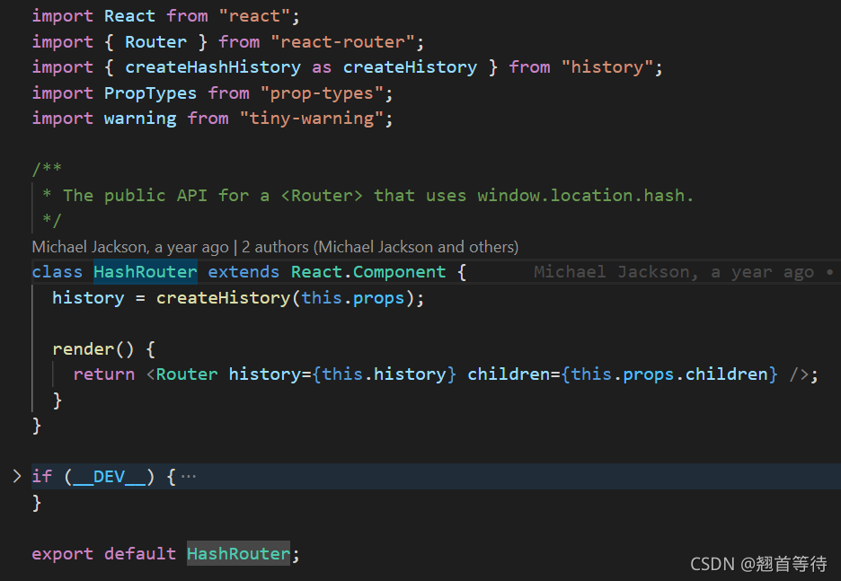The height and width of the screenshot is (581, 841).
Task: Click the 'return' keyword
Action: [x=104, y=374]
